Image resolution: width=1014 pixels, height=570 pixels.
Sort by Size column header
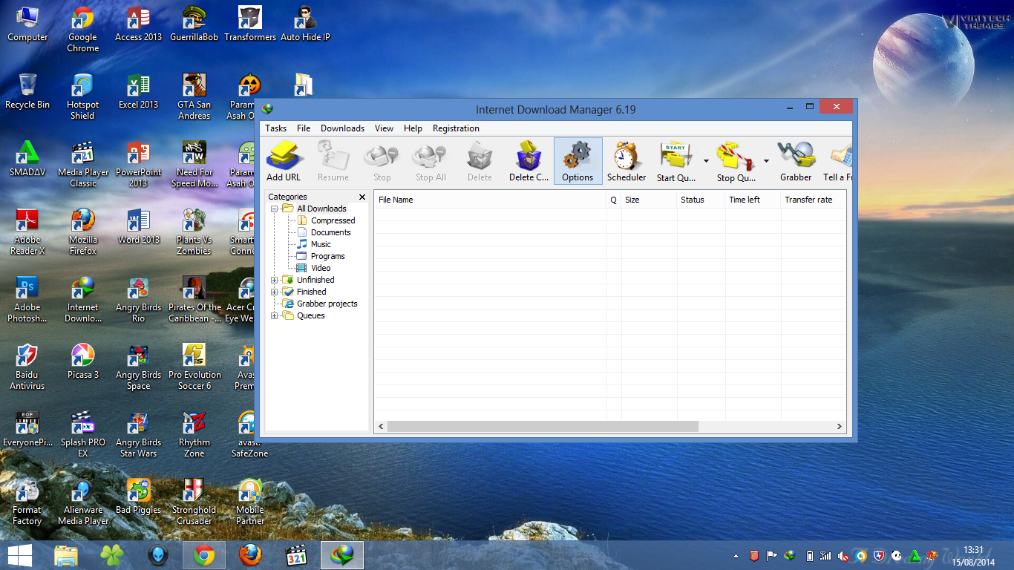(x=649, y=200)
